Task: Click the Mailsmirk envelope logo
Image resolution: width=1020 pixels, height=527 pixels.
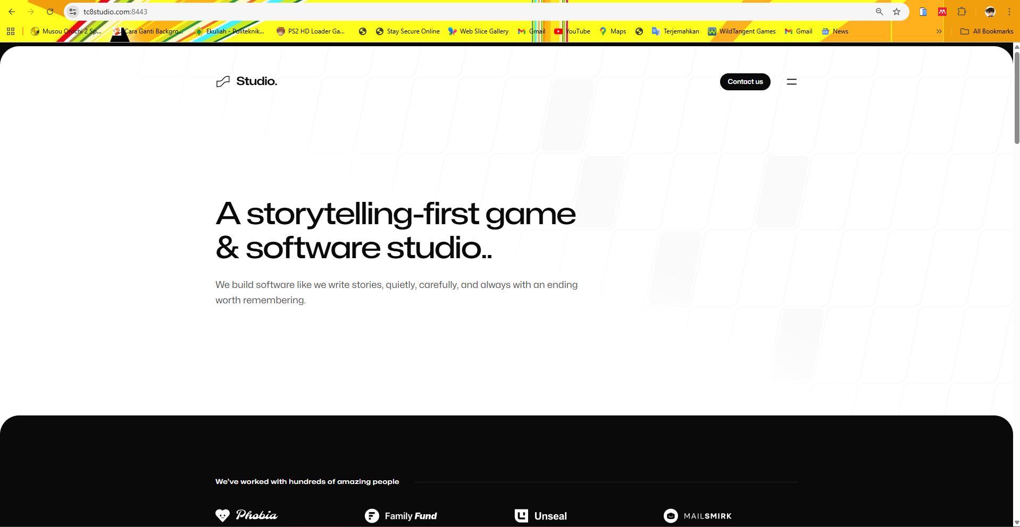Action: [671, 515]
